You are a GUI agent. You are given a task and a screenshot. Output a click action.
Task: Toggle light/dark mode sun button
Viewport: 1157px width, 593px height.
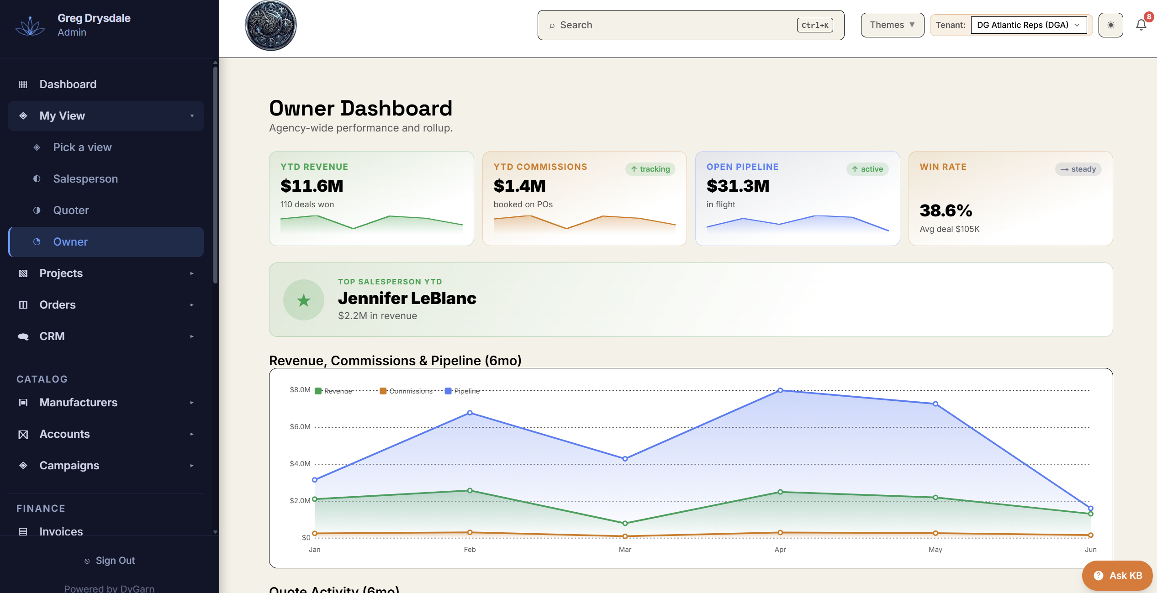click(1111, 25)
